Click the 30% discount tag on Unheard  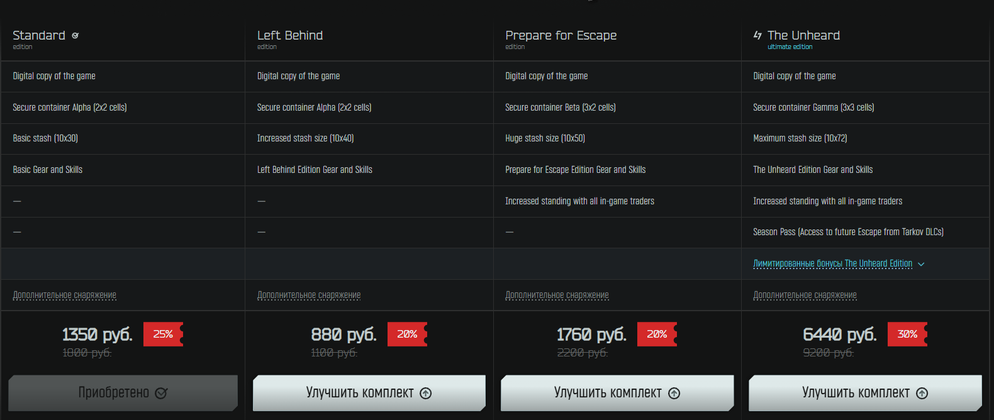click(907, 334)
